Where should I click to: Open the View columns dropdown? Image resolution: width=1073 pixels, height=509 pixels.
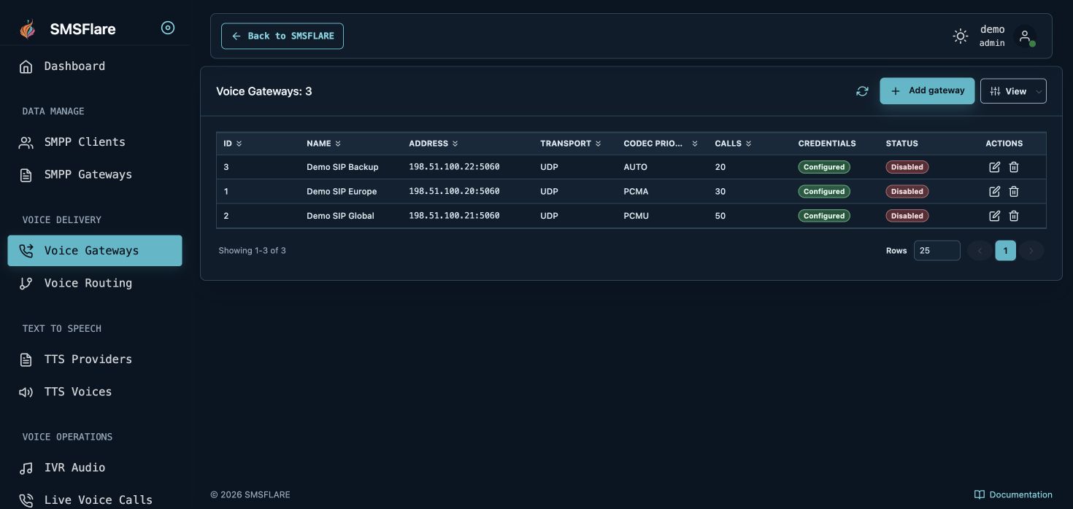tap(1013, 91)
